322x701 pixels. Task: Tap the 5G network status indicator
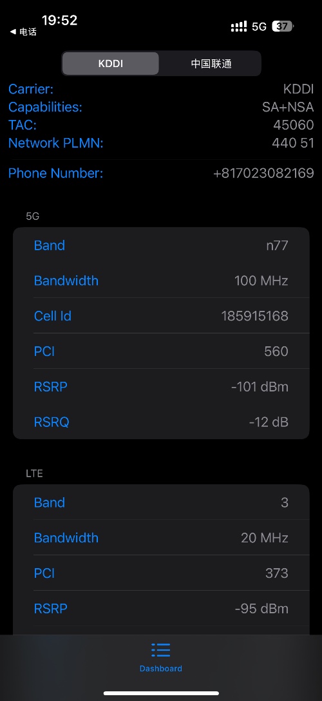[x=259, y=27]
